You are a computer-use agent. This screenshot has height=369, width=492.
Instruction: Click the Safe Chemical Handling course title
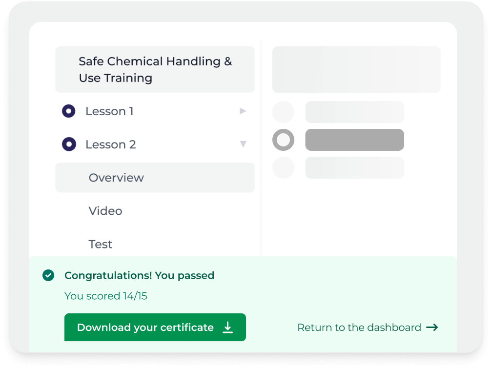(x=155, y=69)
